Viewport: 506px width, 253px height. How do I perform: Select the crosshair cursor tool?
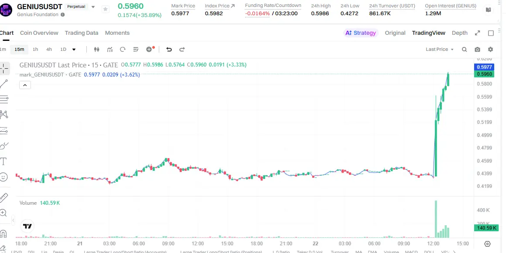coord(4,68)
